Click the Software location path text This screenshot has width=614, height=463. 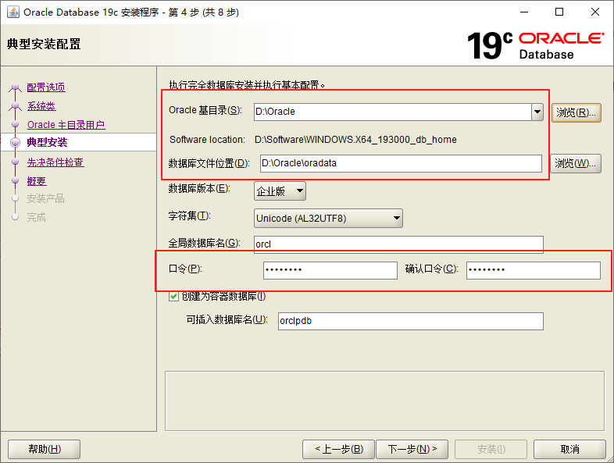[x=355, y=140]
